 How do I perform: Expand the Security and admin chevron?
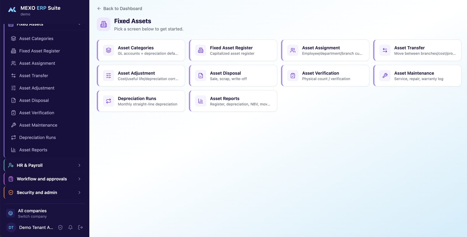coord(79,192)
